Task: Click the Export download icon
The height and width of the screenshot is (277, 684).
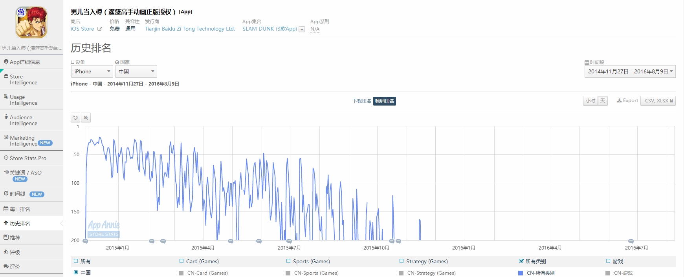Action: [619, 101]
